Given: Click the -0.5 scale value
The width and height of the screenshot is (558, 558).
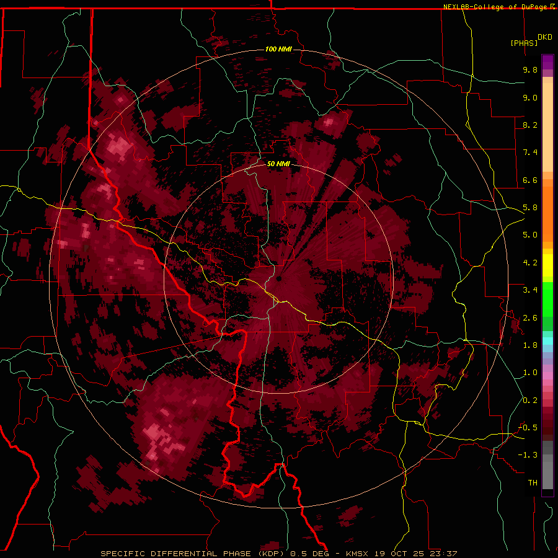Looking at the screenshot, I should [528, 428].
